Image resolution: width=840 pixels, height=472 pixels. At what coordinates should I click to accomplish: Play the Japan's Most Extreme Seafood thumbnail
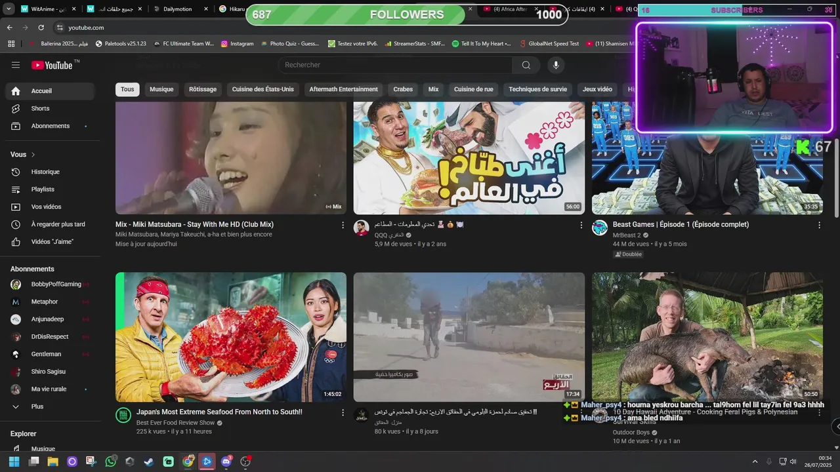pos(231,337)
